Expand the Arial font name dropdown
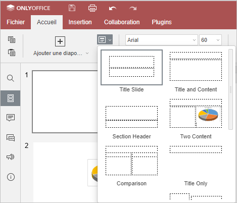 (x=194, y=40)
